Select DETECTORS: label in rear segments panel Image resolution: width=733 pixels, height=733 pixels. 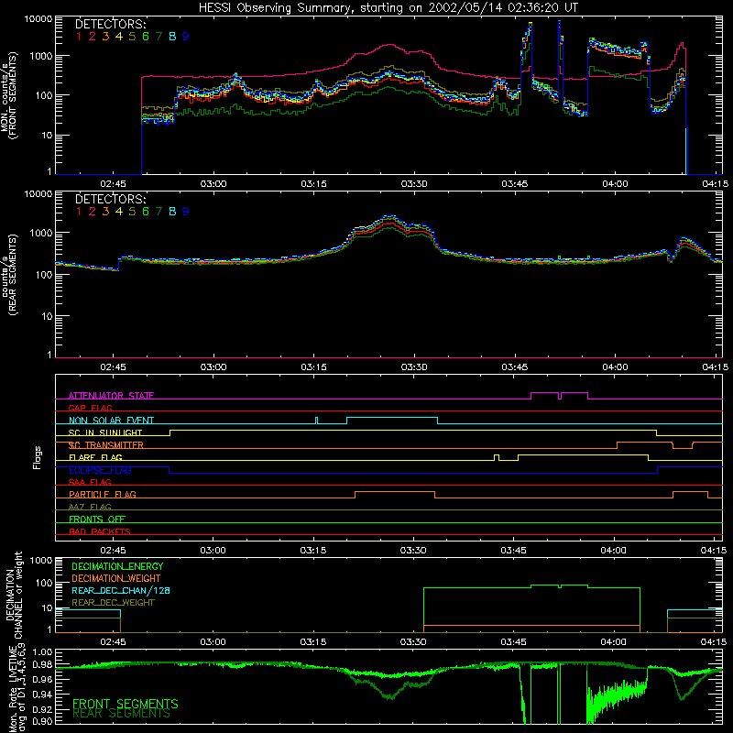111,200
